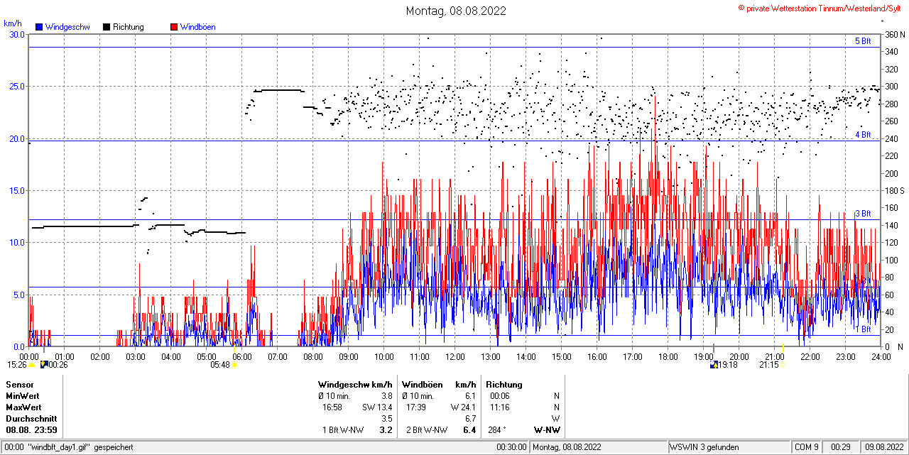Click the Durchschnitt row header
The image size is (909, 455).
click(31, 419)
